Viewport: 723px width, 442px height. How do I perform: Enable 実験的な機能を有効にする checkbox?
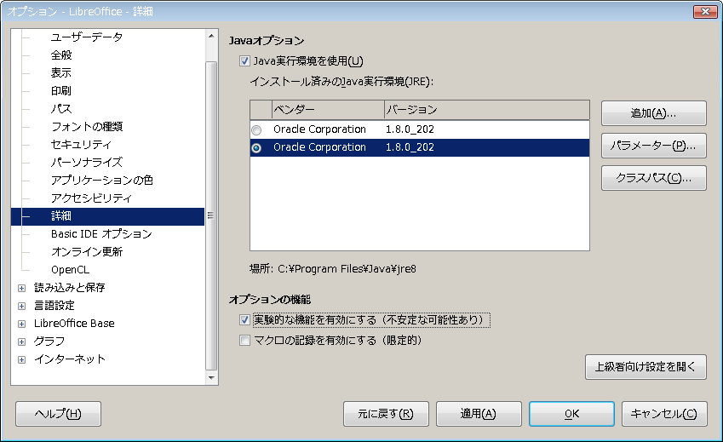pyautogui.click(x=244, y=319)
